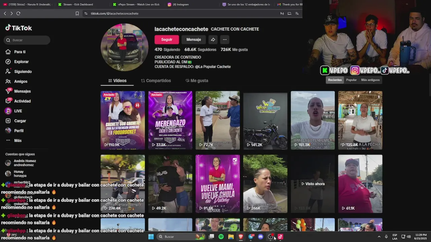Switch to the Me gusta tab
431x242 pixels.
click(197, 81)
